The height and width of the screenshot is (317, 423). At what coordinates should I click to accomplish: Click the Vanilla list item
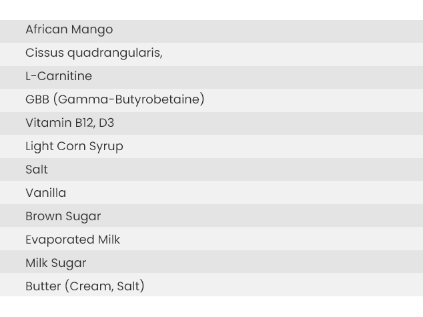click(x=211, y=193)
